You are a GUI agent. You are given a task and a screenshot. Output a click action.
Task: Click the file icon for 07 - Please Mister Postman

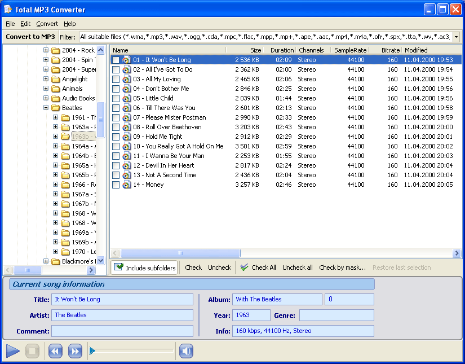coord(127,117)
